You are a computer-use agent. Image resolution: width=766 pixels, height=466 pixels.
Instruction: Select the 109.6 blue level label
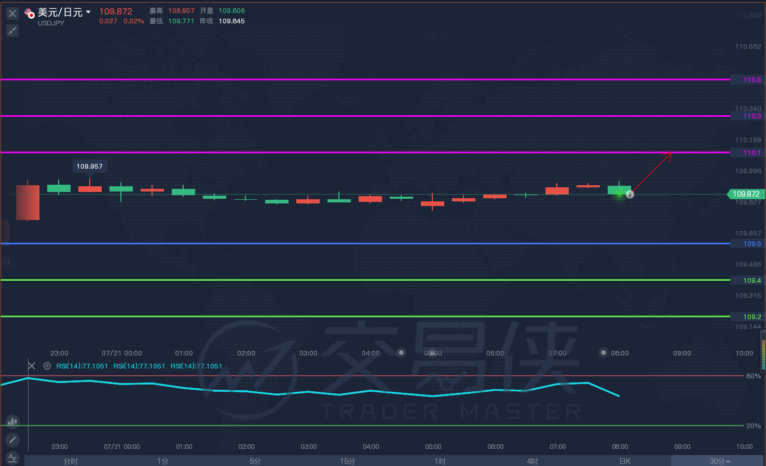[748, 244]
